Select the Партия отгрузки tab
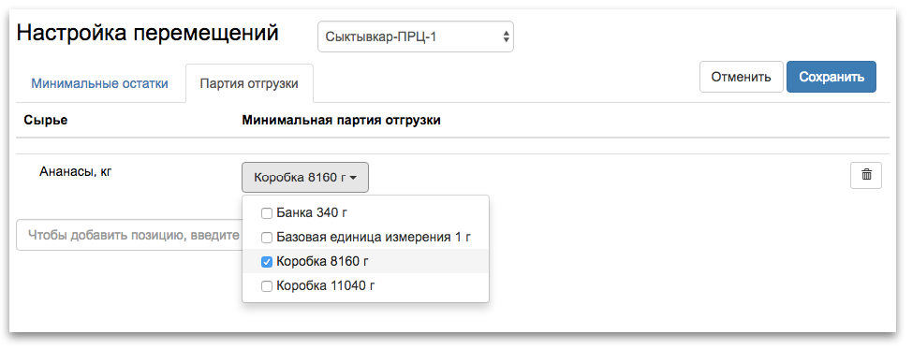 (x=249, y=83)
